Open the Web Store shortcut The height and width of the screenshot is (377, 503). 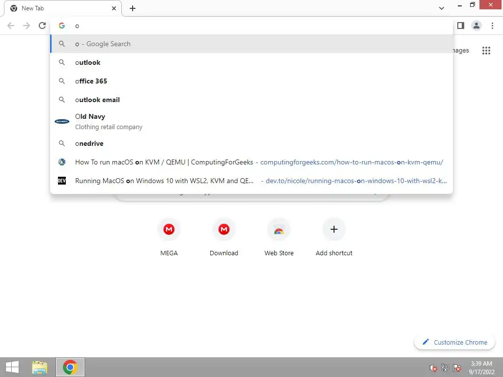coord(279,237)
